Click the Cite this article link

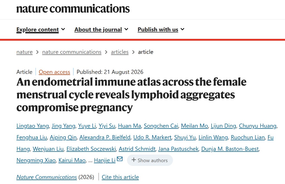point(120,177)
